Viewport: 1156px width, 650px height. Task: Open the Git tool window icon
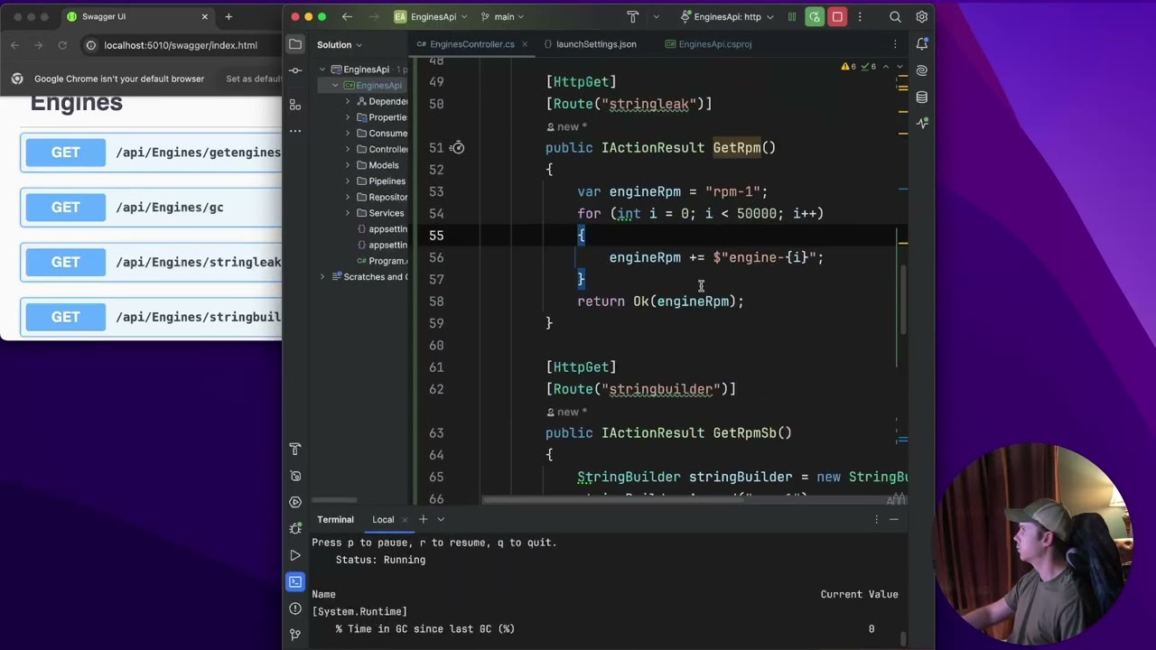point(295,635)
